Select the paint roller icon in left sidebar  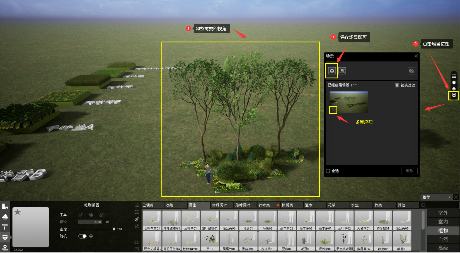coord(5,227)
